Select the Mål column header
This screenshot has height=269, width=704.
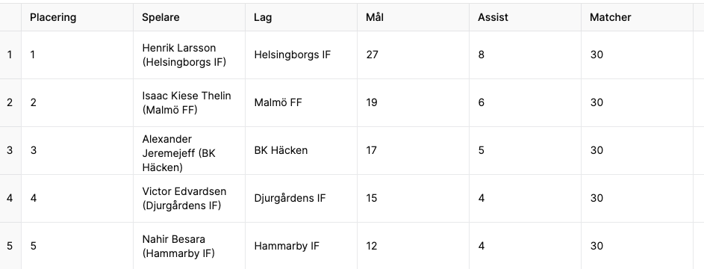(x=413, y=17)
